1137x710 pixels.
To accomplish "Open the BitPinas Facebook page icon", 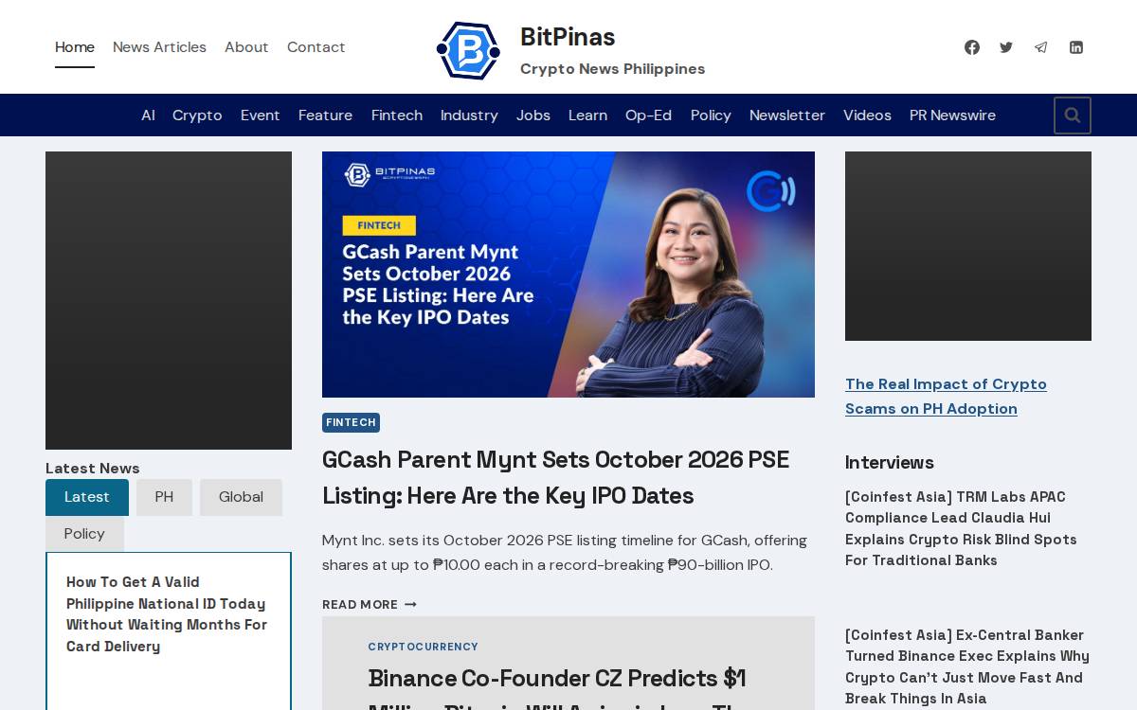I will click(972, 47).
